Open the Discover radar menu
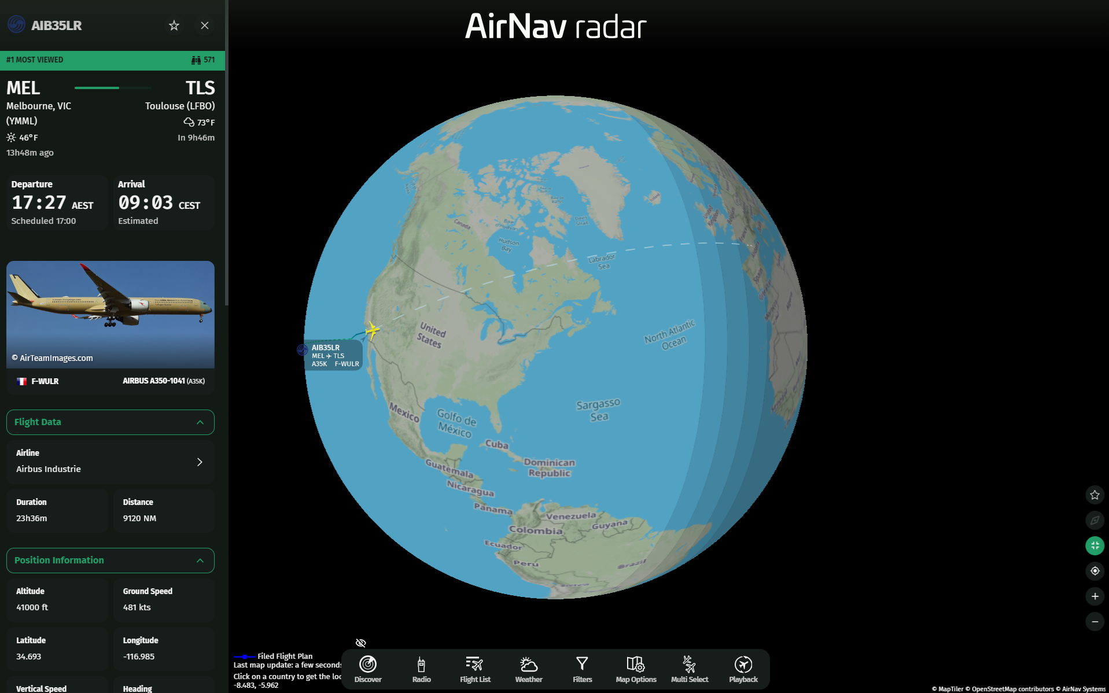1109x693 pixels. coord(368,669)
